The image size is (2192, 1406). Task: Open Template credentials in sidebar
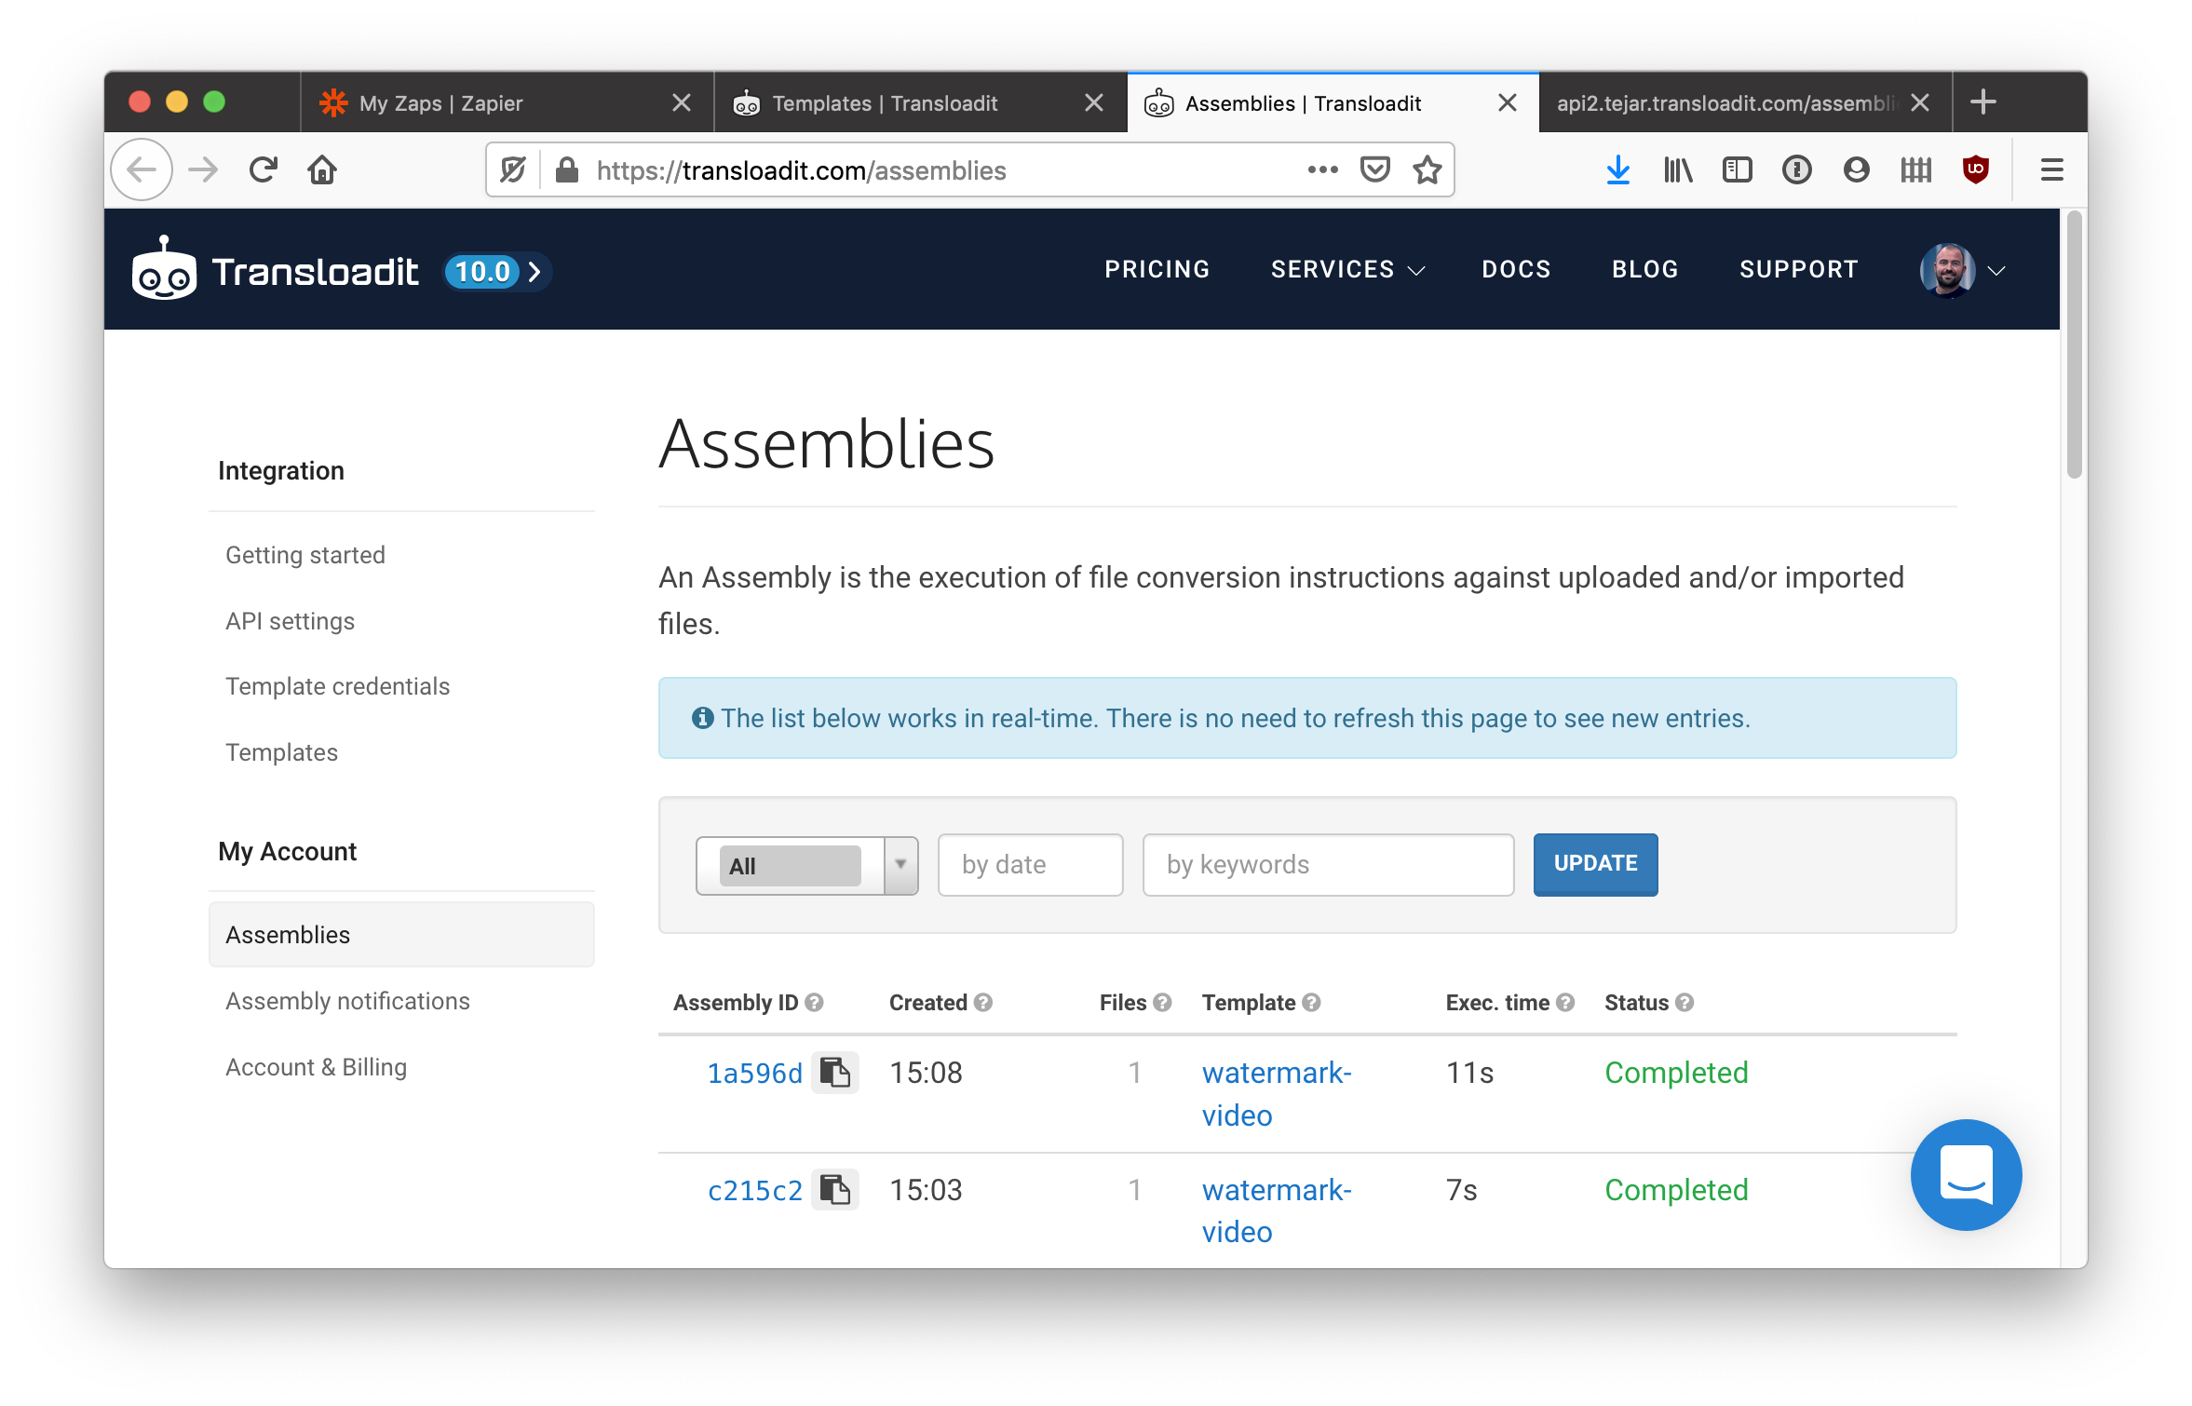pyautogui.click(x=337, y=686)
